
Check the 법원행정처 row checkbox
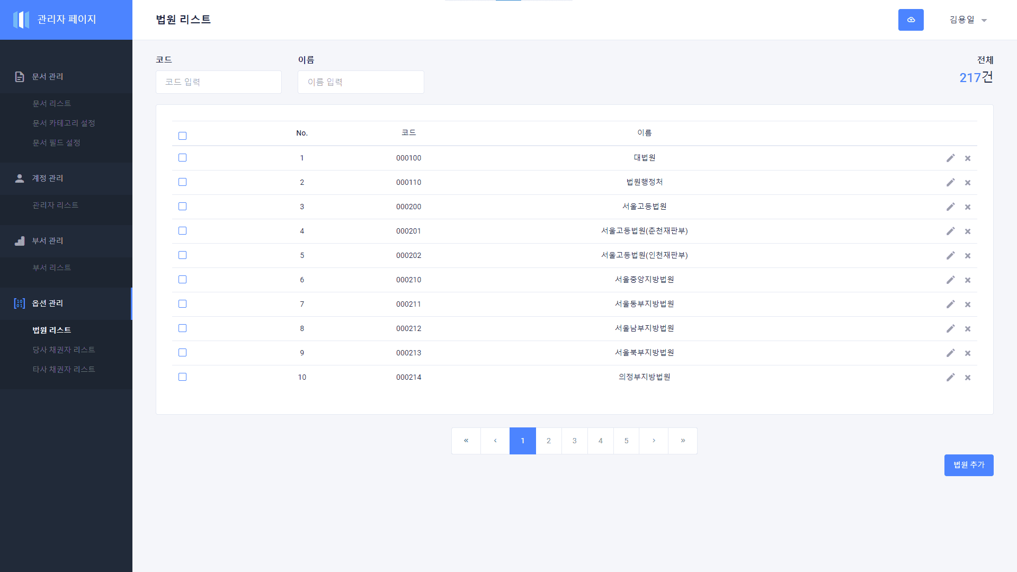click(x=182, y=182)
